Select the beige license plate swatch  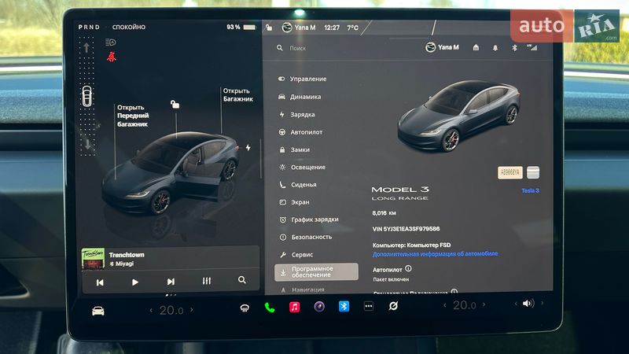pyautogui.click(x=509, y=172)
